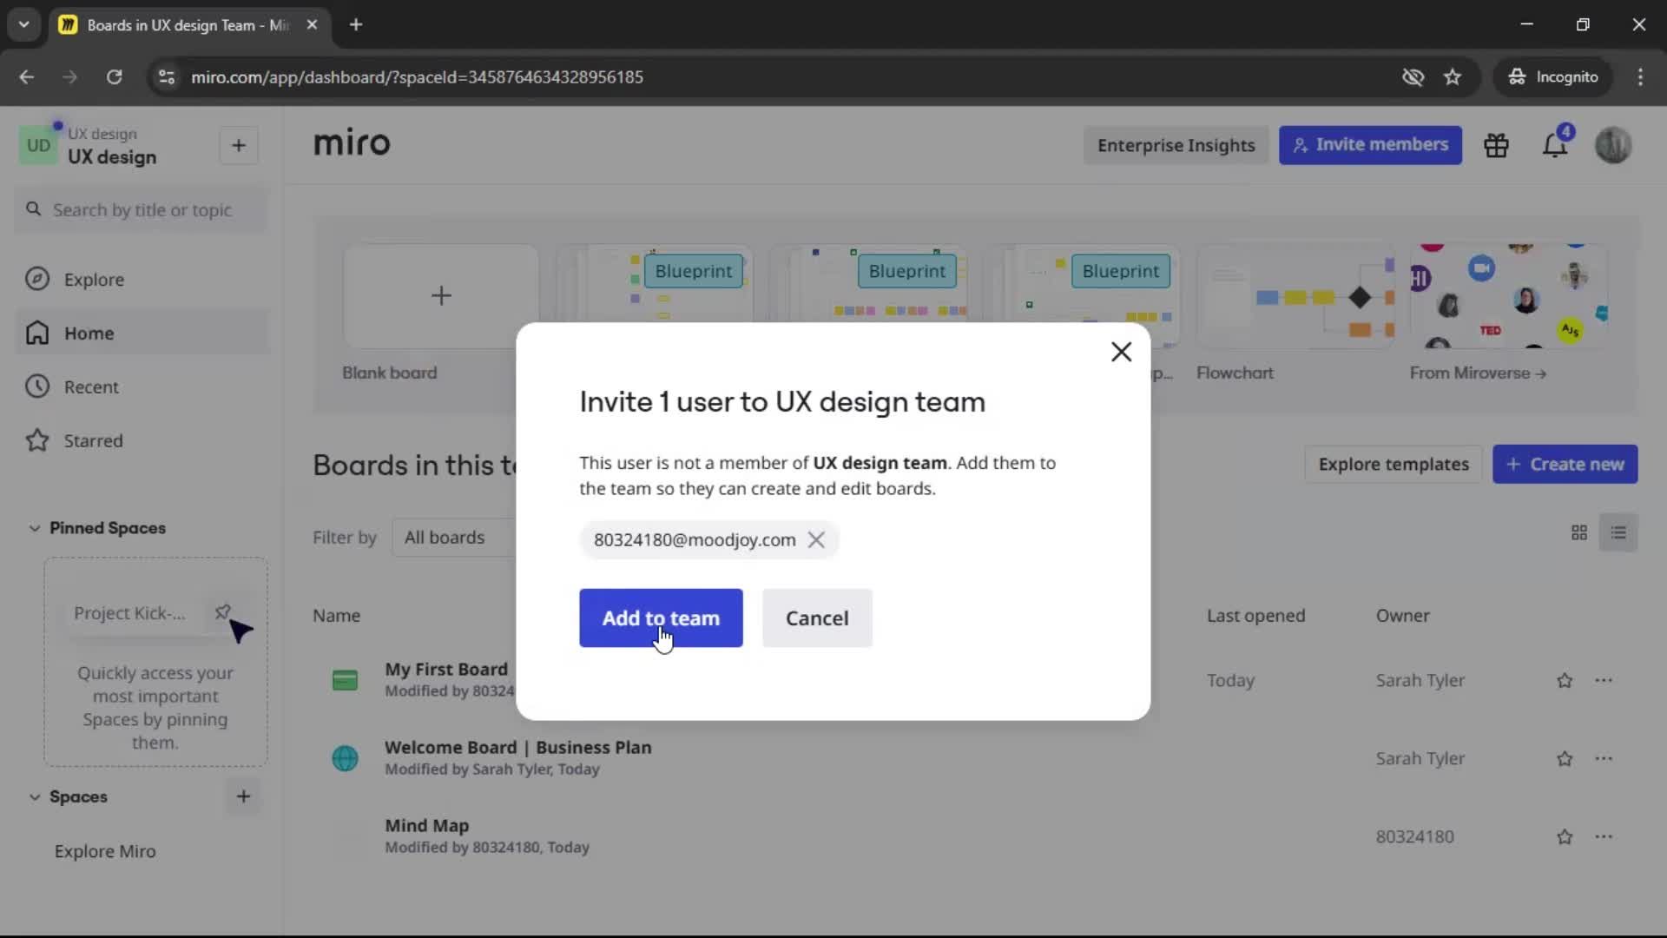Switch to list view
1667x938 pixels.
coord(1618,532)
